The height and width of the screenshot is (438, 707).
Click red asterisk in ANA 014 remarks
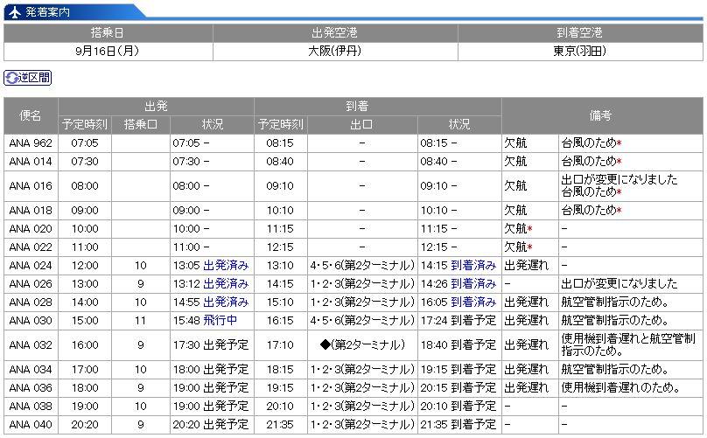click(x=619, y=162)
